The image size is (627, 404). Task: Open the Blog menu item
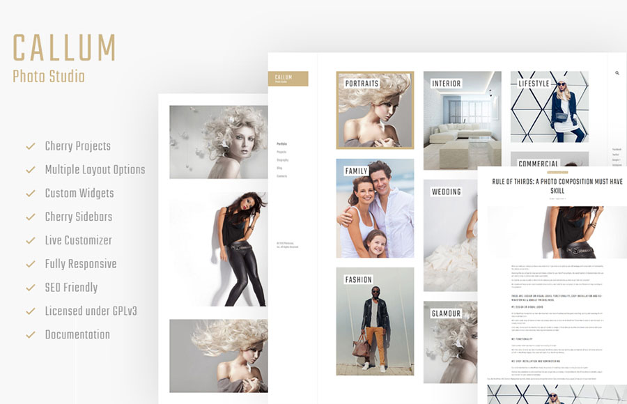click(279, 168)
